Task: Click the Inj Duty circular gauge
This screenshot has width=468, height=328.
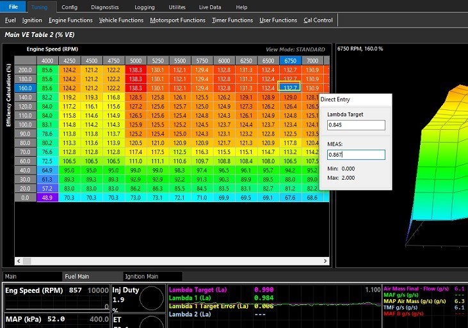Action: [152, 298]
